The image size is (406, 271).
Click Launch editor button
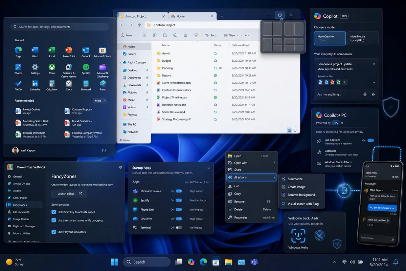pyautogui.click(x=69, y=194)
